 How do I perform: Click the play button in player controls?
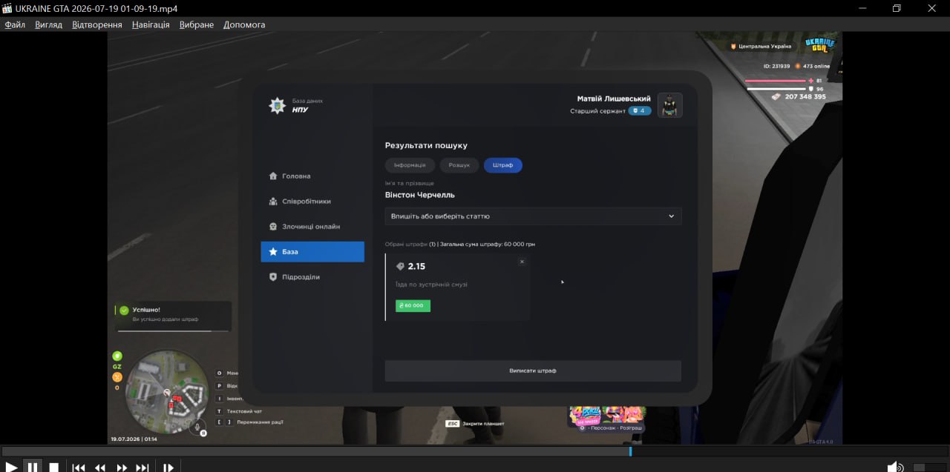point(10,467)
